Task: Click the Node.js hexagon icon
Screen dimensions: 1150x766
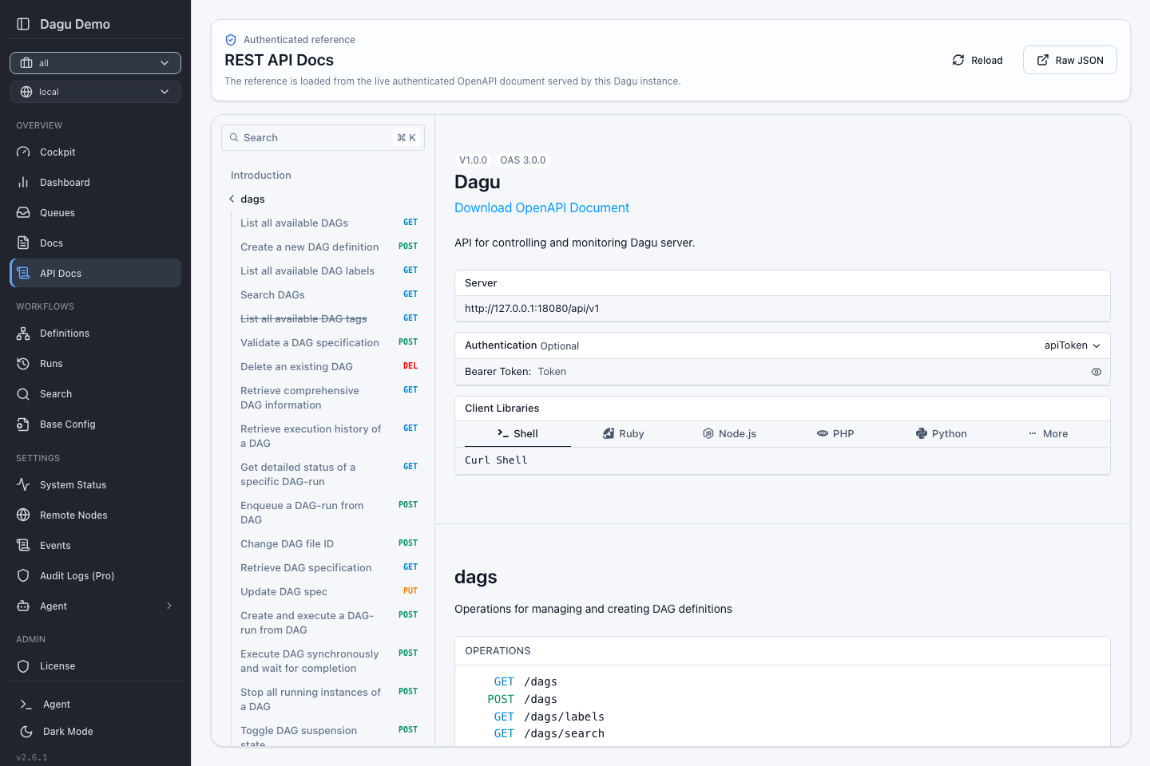Action: point(708,433)
